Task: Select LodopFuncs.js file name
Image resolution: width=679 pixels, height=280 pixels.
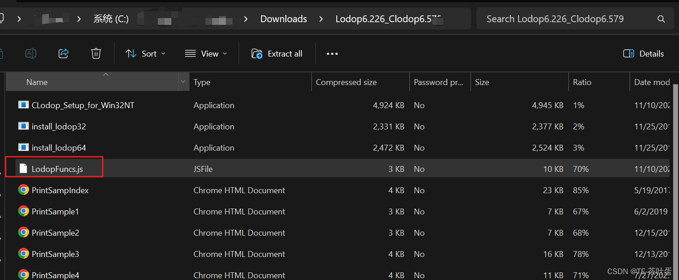Action: [57, 169]
